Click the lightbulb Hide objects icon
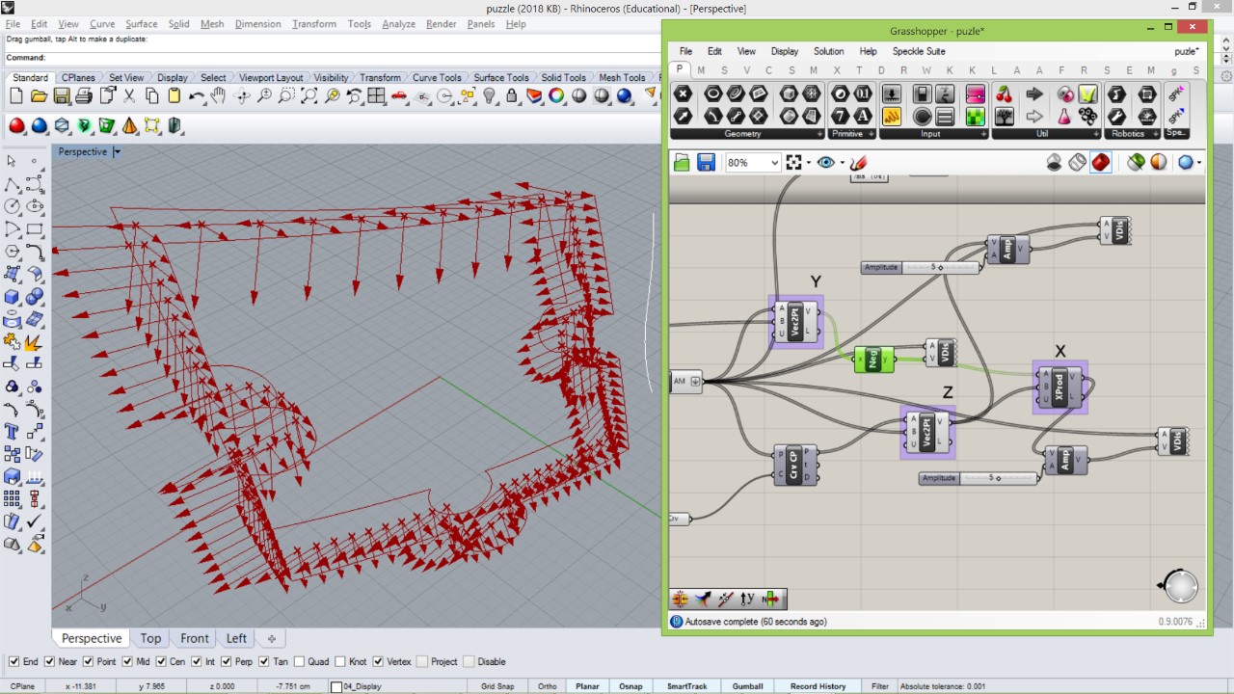Screen dimensions: 1234x694 489,95
